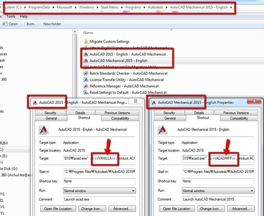Image resolution: width=264 pixels, height=216 pixels.
Task: Click the Target field containing VANILLA
Action: click(x=99, y=158)
